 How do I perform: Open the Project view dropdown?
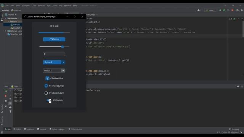[11, 14]
